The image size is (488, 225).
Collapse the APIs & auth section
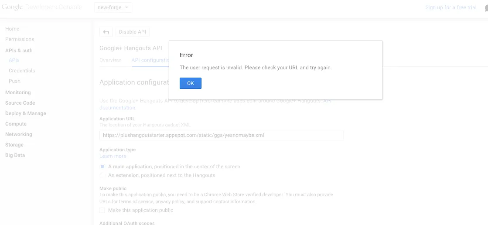[19, 51]
